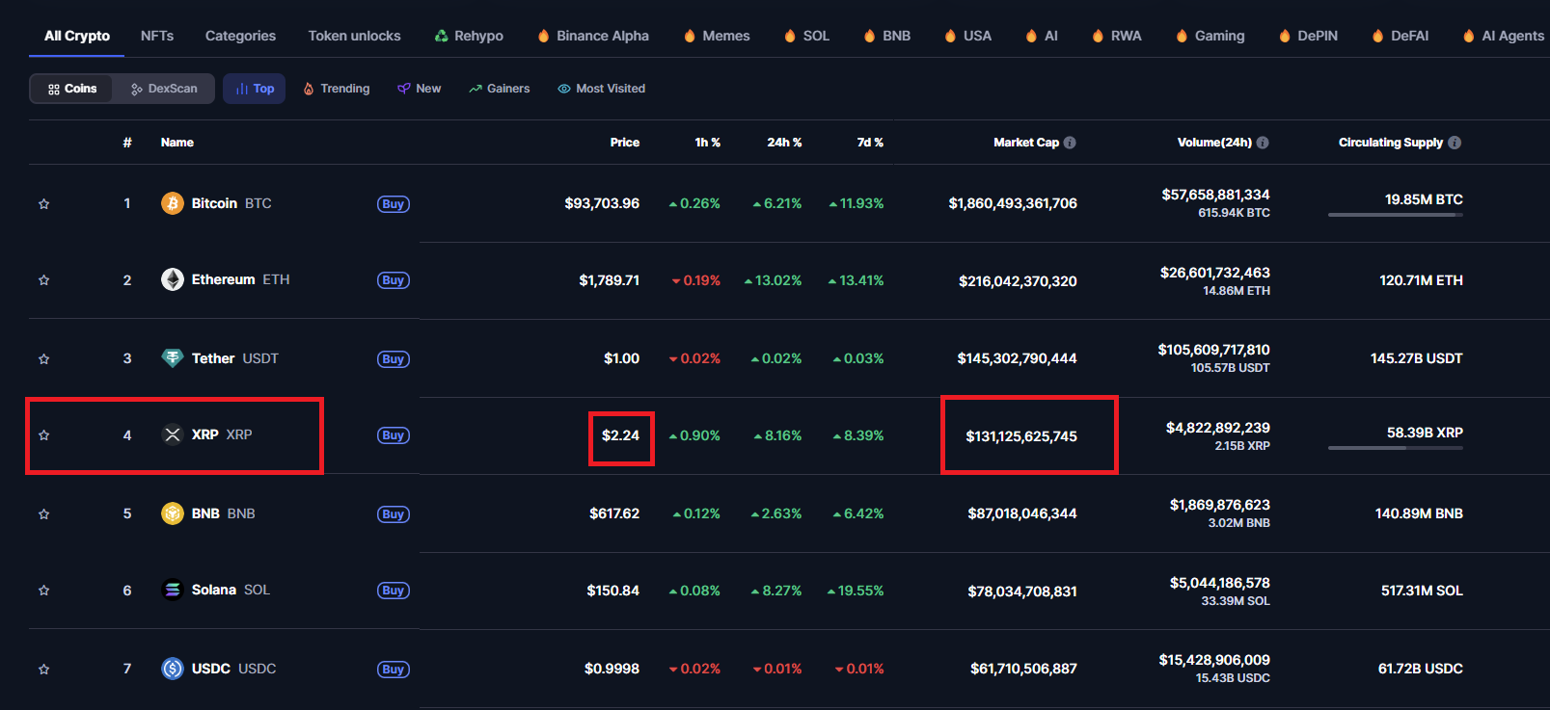Open the DePIN category tab
The width and height of the screenshot is (1550, 710).
[x=1308, y=36]
